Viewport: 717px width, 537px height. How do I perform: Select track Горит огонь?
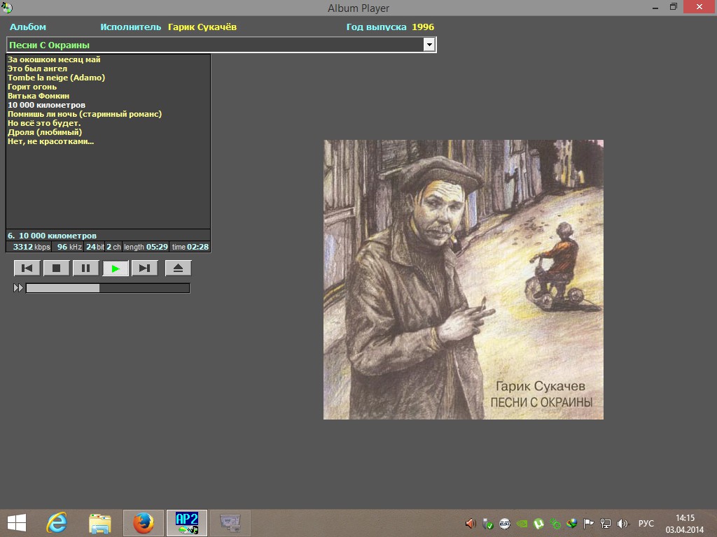(x=32, y=87)
